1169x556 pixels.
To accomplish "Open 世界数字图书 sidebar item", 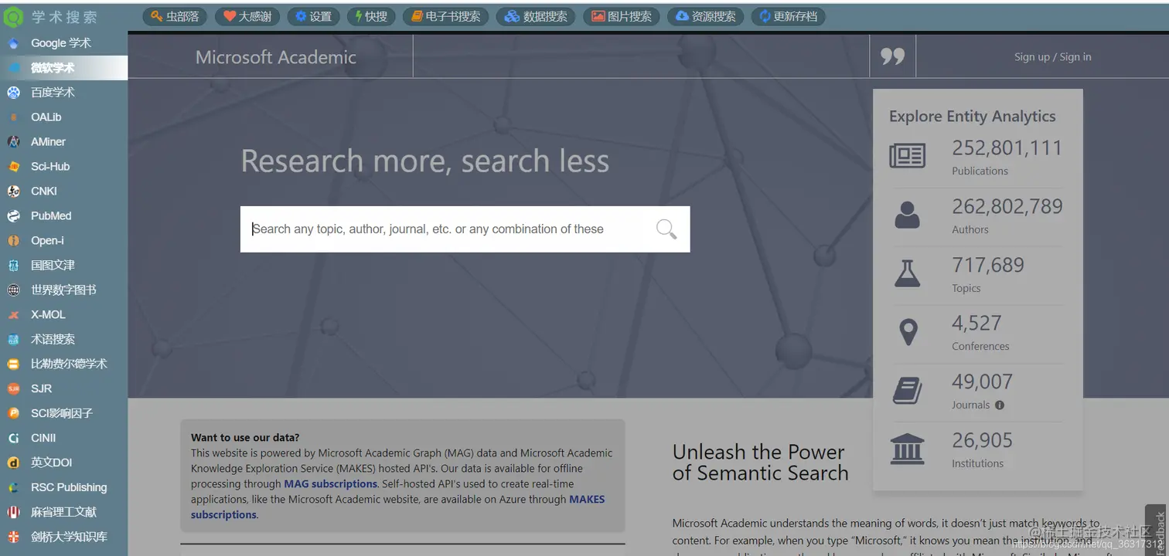I will coord(63,290).
